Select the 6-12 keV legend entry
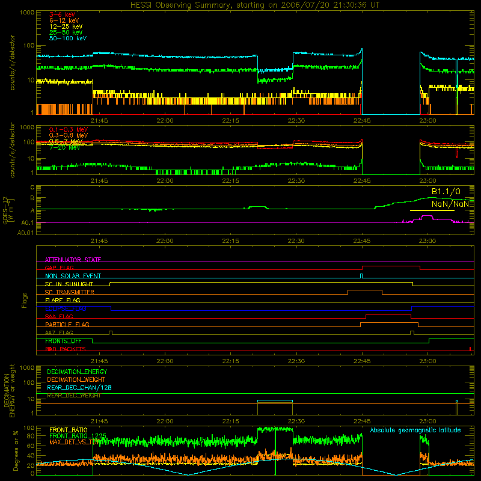Image resolution: width=481 pixels, height=481 pixels. (x=64, y=20)
